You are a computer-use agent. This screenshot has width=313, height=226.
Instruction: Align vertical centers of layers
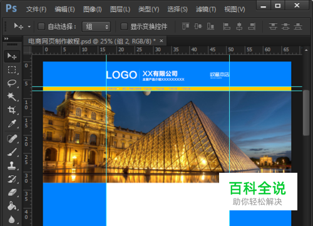198,26
